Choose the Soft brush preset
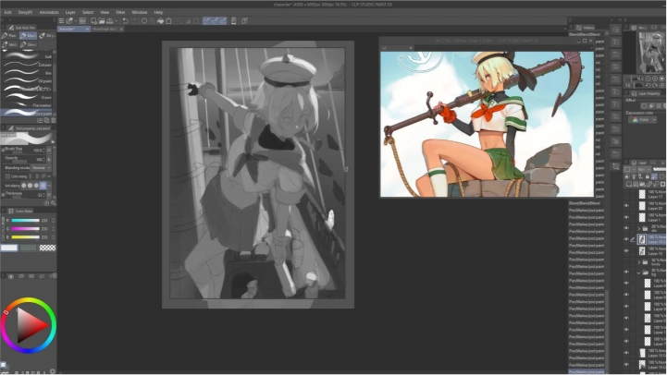 pos(27,56)
